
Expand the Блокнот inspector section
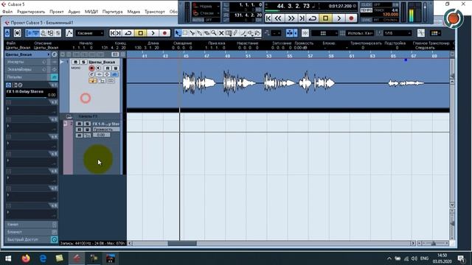pos(31,232)
